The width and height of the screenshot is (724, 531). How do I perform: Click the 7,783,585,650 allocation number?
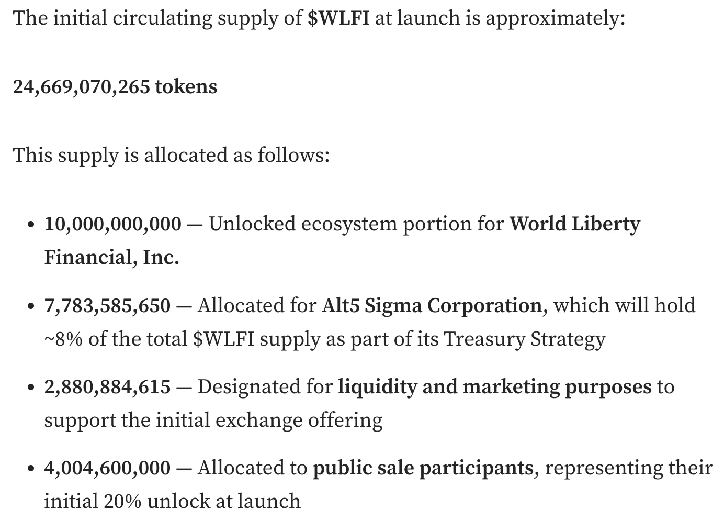coord(107,305)
